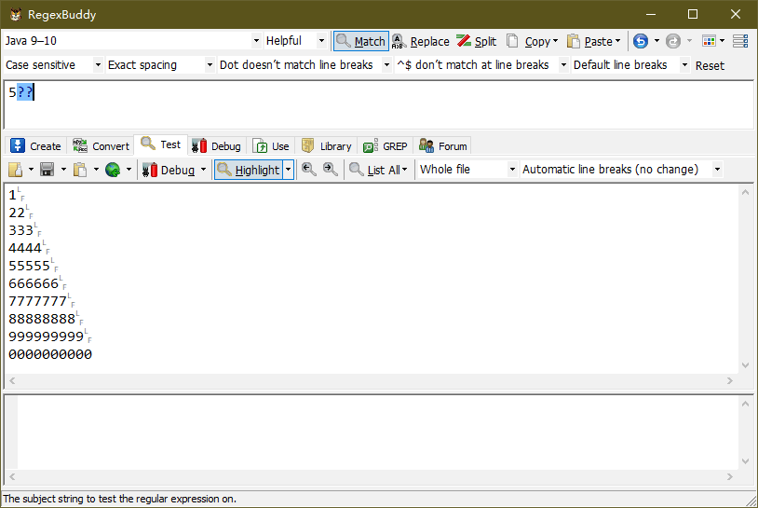Click the line reading 55555
This screenshot has width=758, height=508.
(x=30, y=266)
